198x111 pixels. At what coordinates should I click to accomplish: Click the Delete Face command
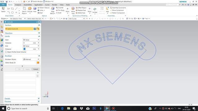[x=80, y=13]
